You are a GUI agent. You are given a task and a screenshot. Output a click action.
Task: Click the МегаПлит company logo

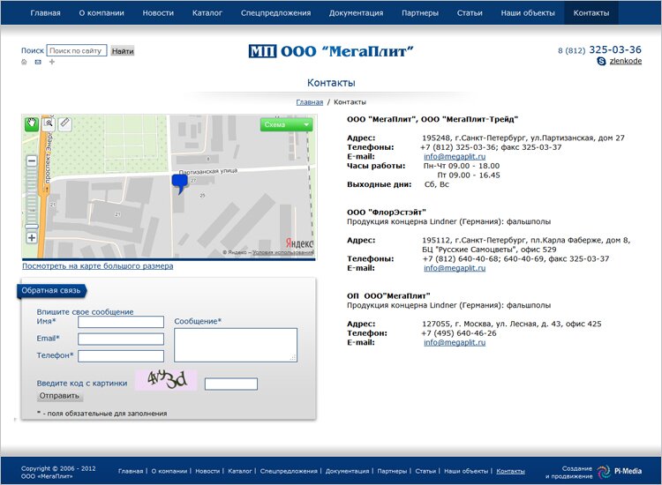[x=331, y=51]
